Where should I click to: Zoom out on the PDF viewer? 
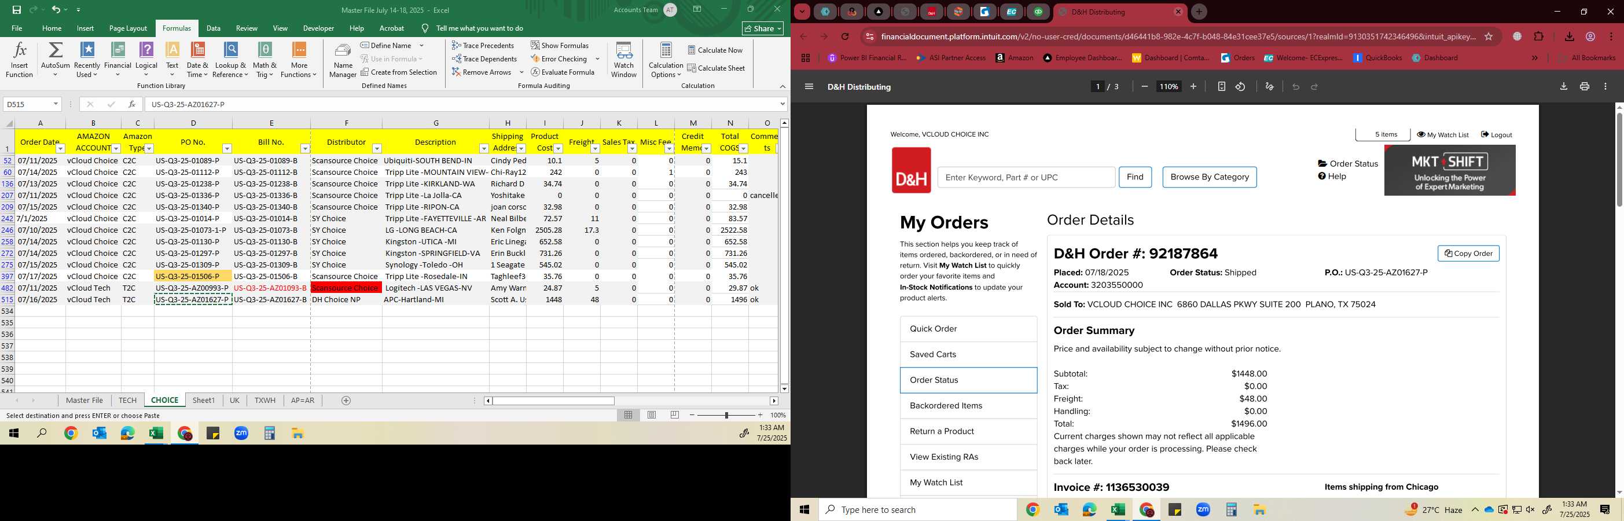pyautogui.click(x=1144, y=86)
